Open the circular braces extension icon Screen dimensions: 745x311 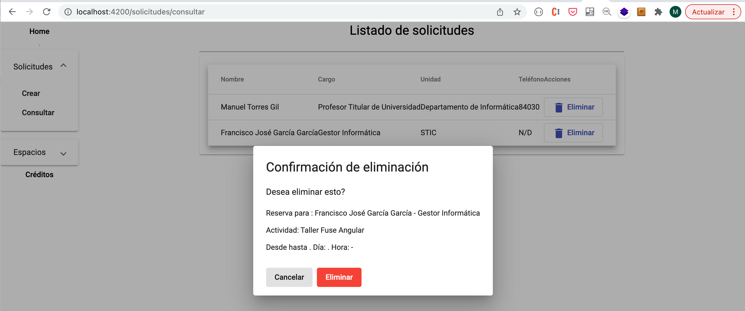pyautogui.click(x=539, y=12)
